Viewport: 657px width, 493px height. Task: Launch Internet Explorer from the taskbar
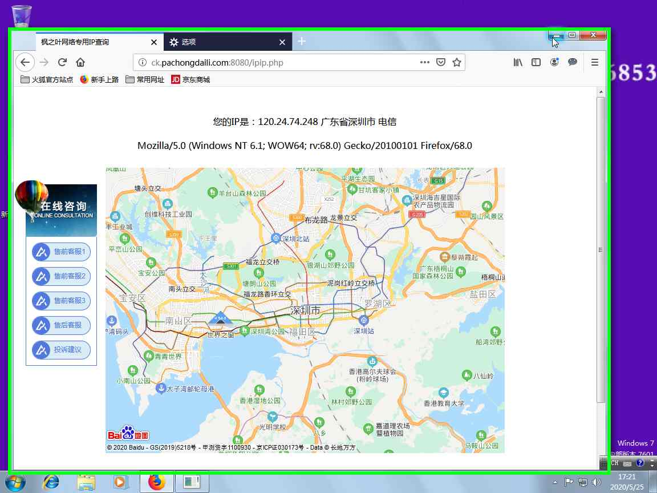[51, 483]
